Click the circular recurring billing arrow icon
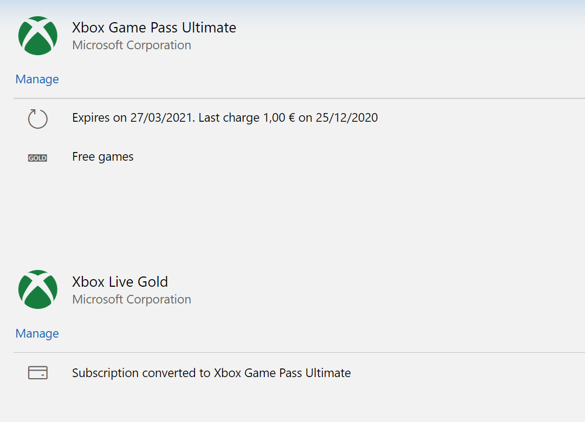The height and width of the screenshot is (422, 585). (38, 118)
